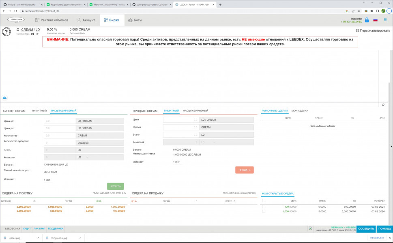
Task: Select the 'Рыночные сделки' tab
Action: coord(275,111)
